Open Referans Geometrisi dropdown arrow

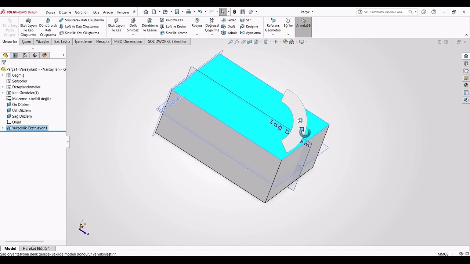click(x=273, y=35)
